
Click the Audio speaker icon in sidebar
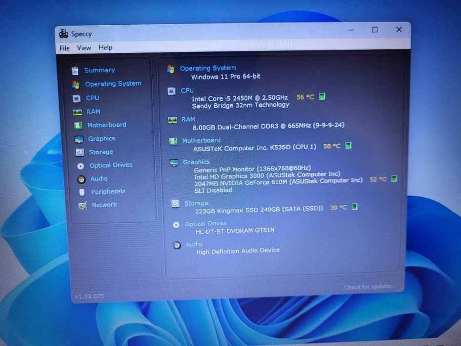click(x=81, y=179)
